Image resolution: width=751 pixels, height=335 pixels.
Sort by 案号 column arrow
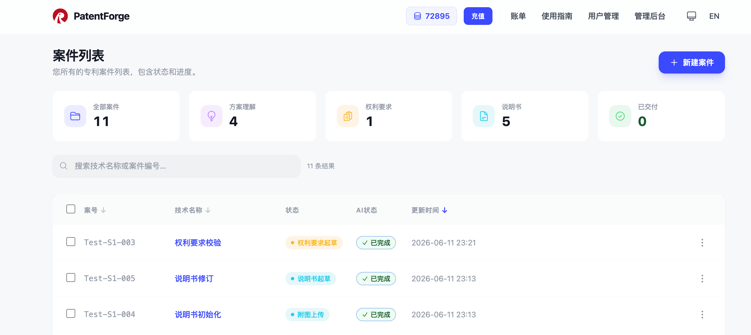pyautogui.click(x=103, y=210)
